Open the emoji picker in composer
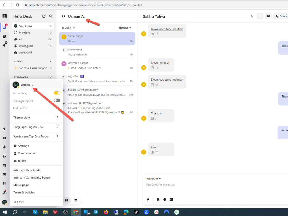Screen dimensions: 288x216 pyautogui.click(x=164, y=200)
